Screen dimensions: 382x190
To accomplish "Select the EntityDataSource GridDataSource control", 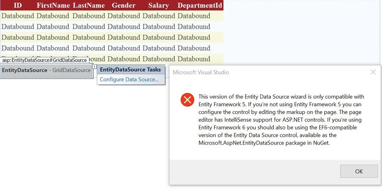I will coord(46,70).
